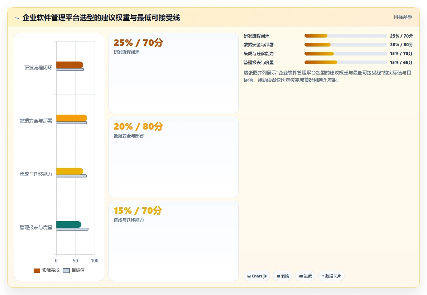Toggle the 目标值 legend item
The width and height of the screenshot is (427, 295).
tap(74, 270)
